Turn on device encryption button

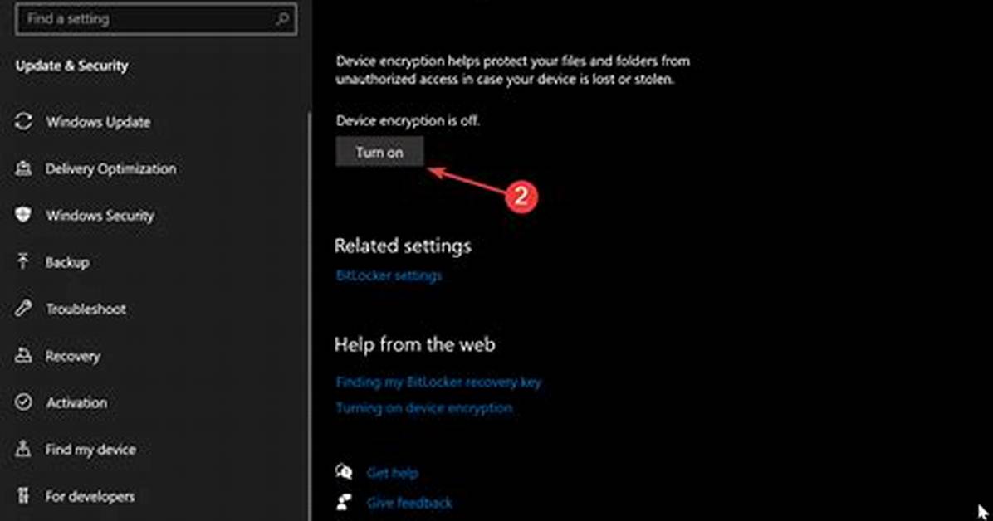[x=379, y=152]
